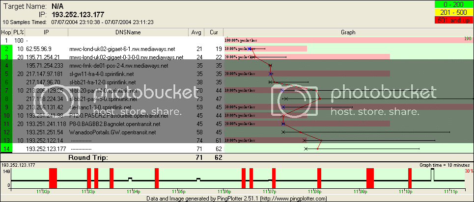Select the red 501 and up legend swatch
Screen dimensions: 474x202
coord(453,20)
